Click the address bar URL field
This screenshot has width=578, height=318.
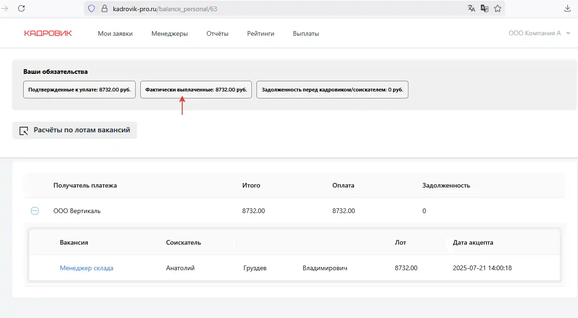(x=279, y=8)
